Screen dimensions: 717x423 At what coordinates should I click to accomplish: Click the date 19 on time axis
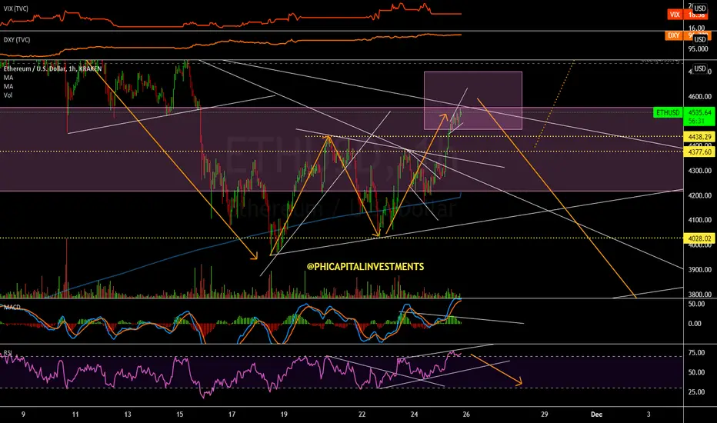284,415
